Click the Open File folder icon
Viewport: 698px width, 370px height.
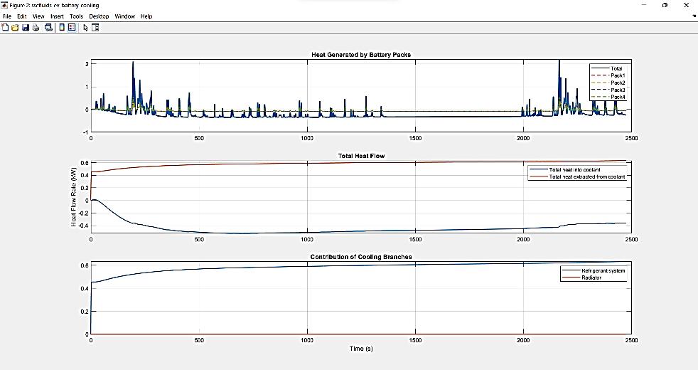tap(15, 28)
